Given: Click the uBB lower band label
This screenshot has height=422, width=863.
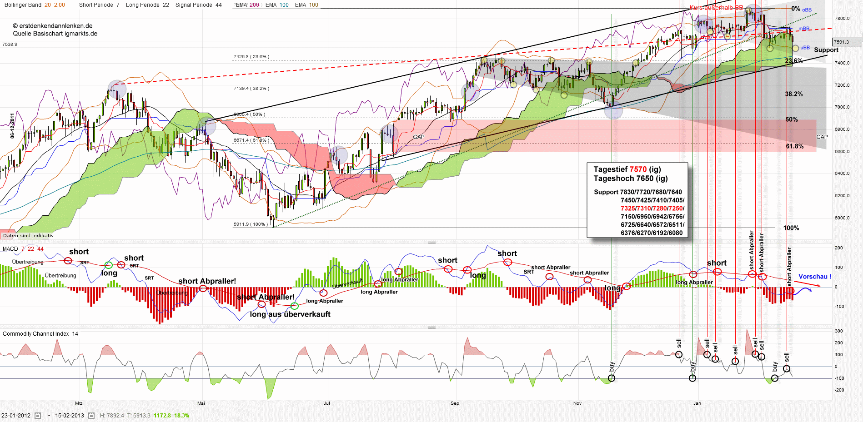Looking at the screenshot, I should click(805, 48).
